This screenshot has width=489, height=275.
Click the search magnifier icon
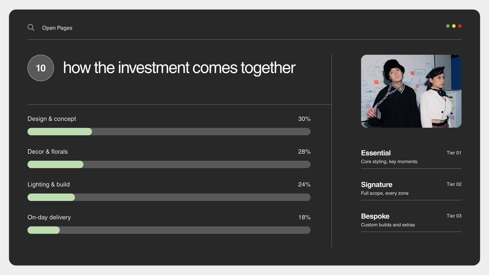pyautogui.click(x=31, y=28)
